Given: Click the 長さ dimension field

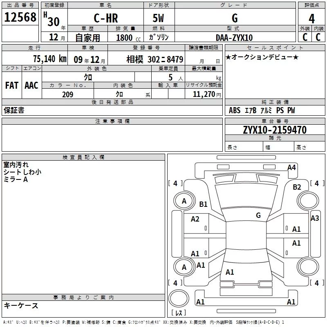Looking at the screenshot, I should (x=244, y=147).
